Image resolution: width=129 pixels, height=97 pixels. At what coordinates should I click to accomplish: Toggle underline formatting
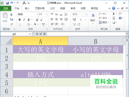29,20
